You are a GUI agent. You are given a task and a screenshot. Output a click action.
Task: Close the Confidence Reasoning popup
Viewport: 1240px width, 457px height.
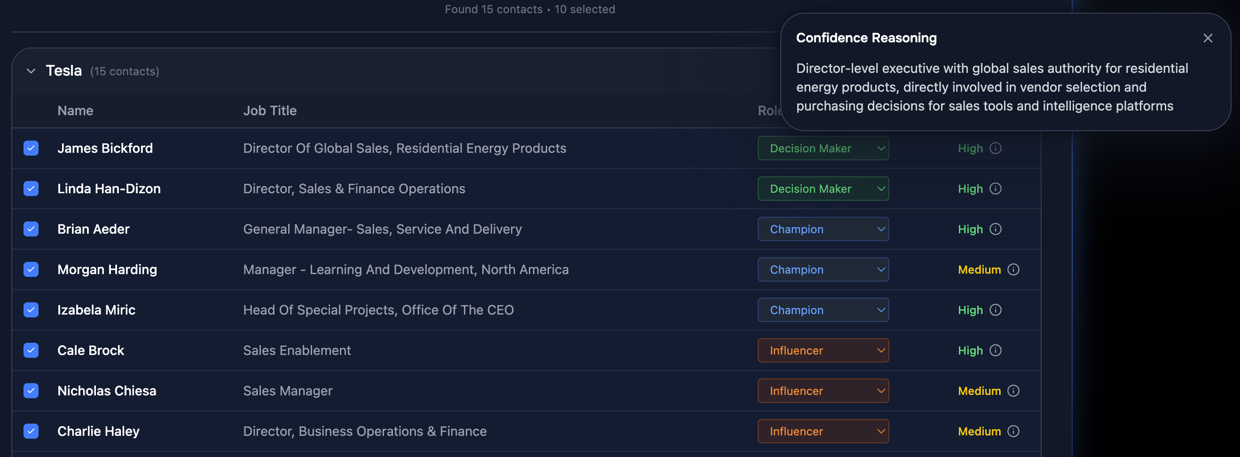1208,38
